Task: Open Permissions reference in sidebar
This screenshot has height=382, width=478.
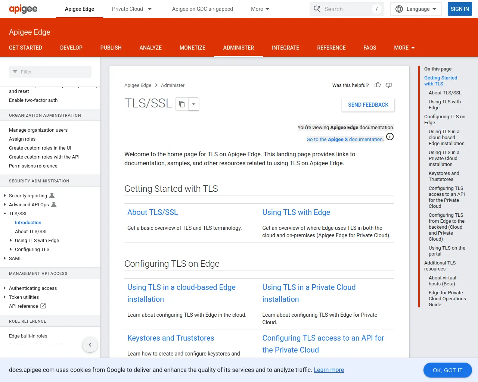Action: click(x=33, y=166)
